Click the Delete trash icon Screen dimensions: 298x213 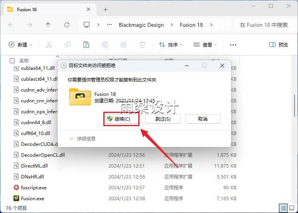(142, 45)
